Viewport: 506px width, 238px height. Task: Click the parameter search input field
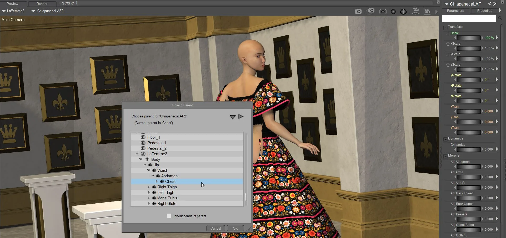click(469, 18)
